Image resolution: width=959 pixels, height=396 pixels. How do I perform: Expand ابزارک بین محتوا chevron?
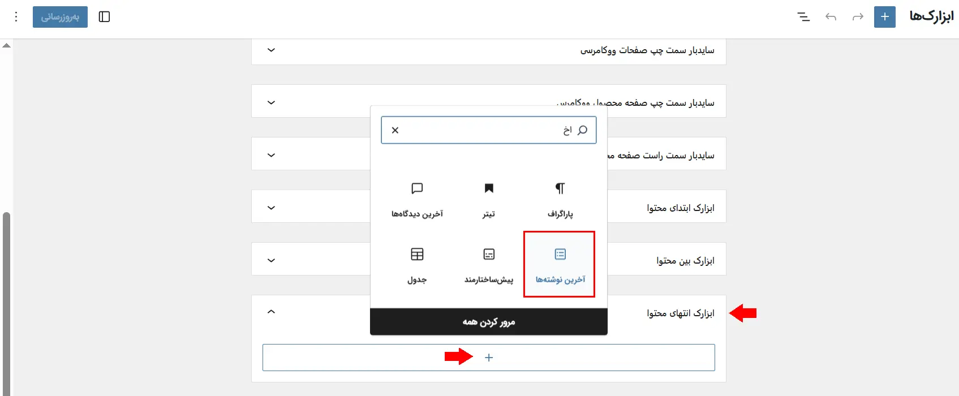[271, 261]
